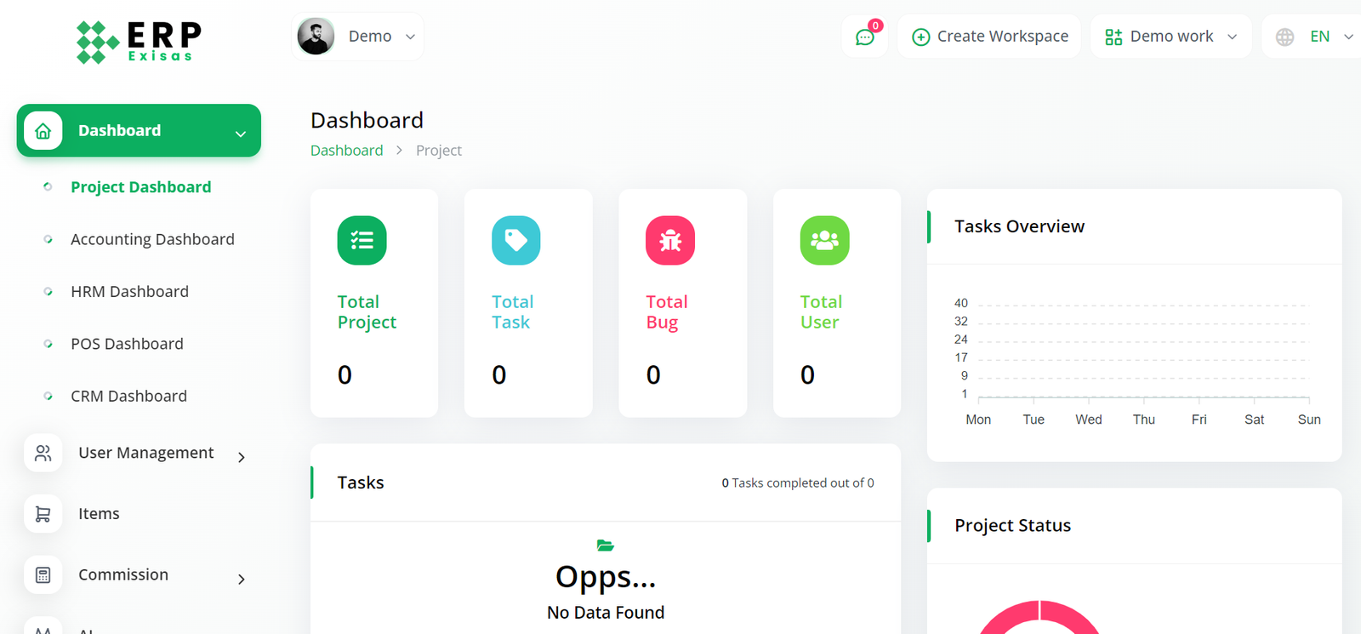Click the Total Task tag icon
This screenshot has width=1361, height=634.
tap(515, 241)
